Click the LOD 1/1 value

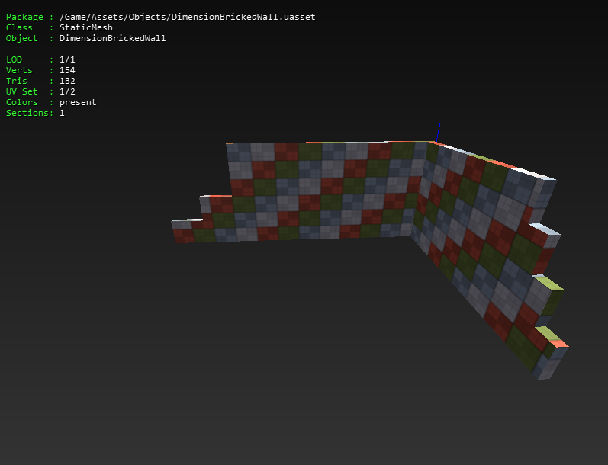[67, 59]
